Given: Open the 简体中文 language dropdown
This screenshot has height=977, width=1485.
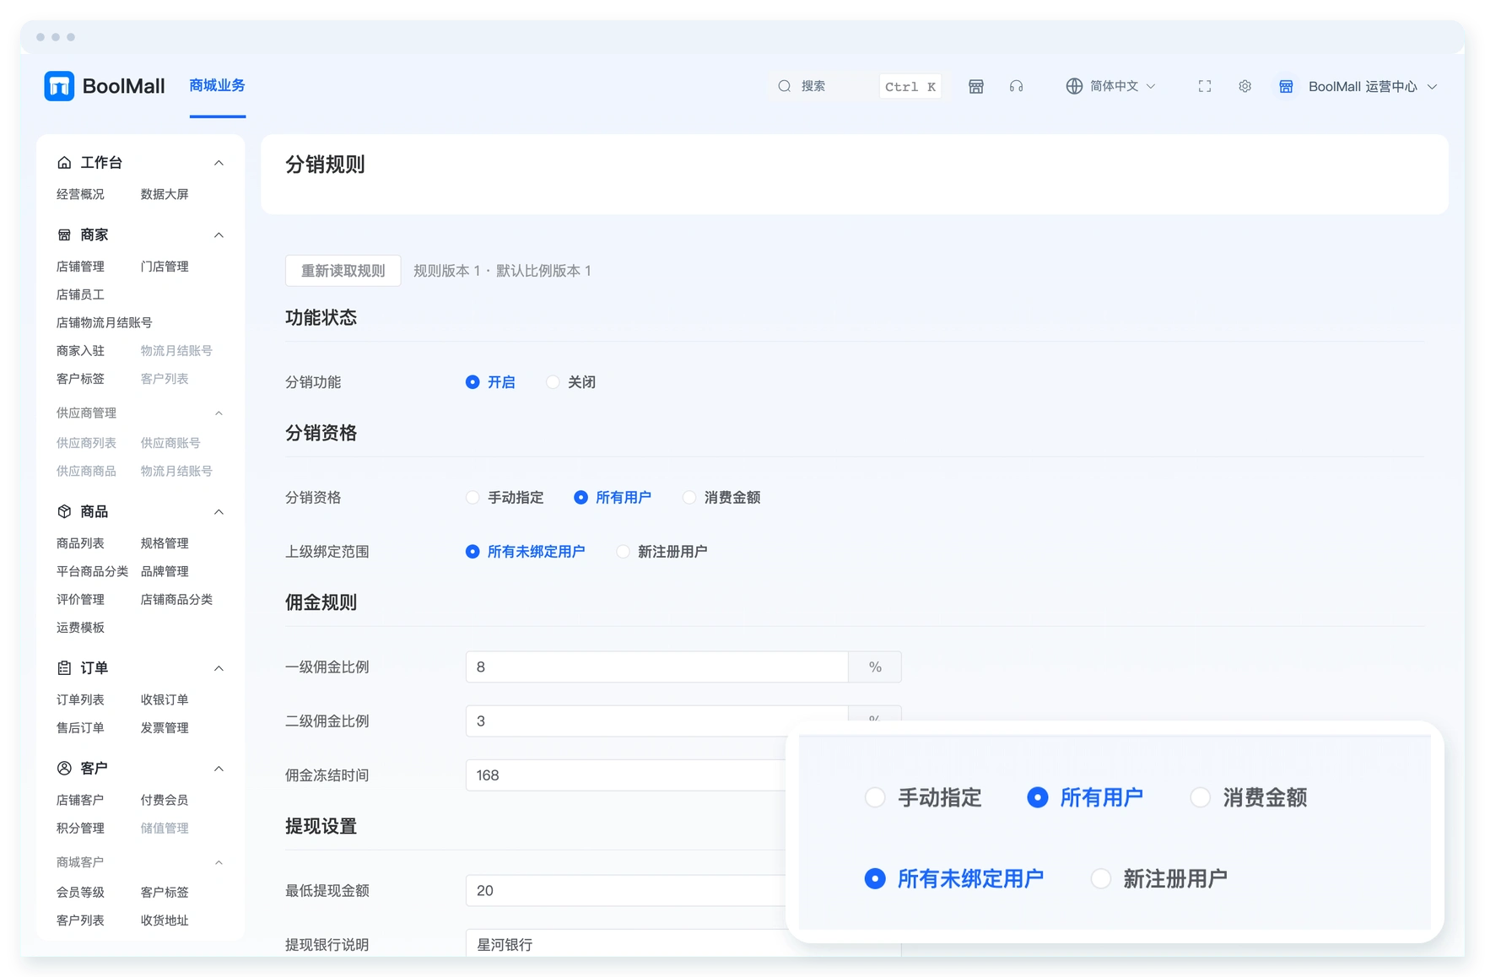Looking at the screenshot, I should (1111, 86).
